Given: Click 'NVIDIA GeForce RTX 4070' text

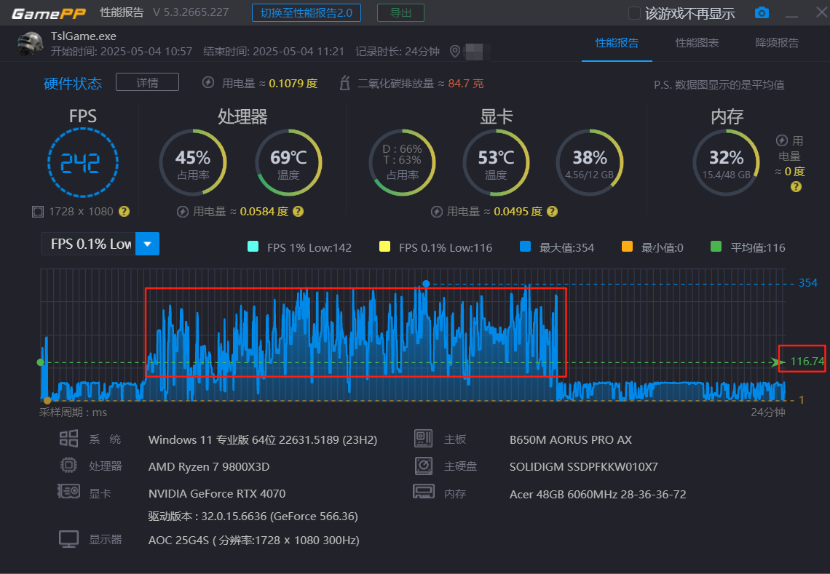Looking at the screenshot, I should point(217,493).
